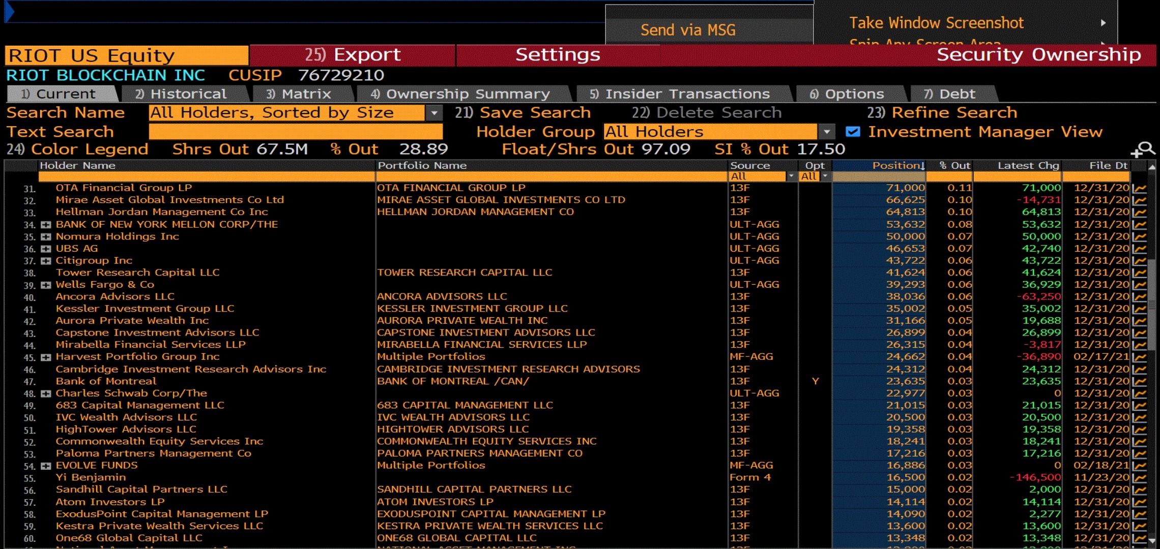Click the Text Search input field
Viewport: 1160px width, 549px height.
(x=295, y=132)
